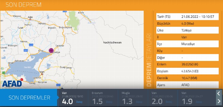Image resolution: width=223 pixels, height=107 pixels.
Task: Click the Tutak label on the map
Action: pyautogui.click(x=20, y=28)
